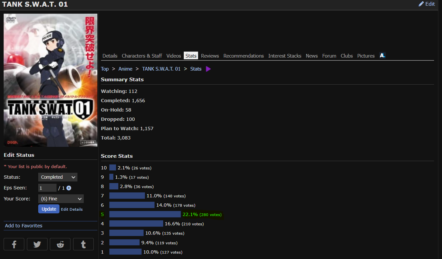Click the Eps Seen input field
442x259 pixels.
click(47, 188)
